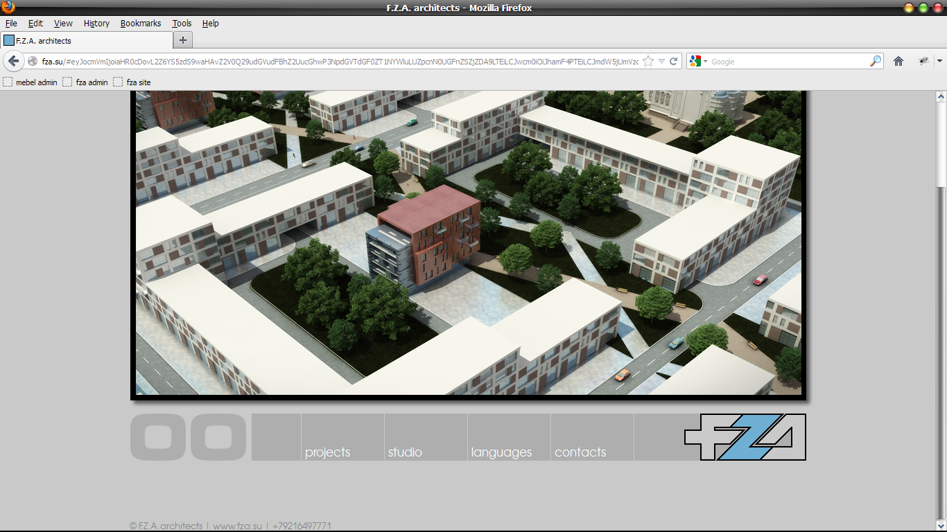Click the bug add-on icon in the toolbar
This screenshot has width=947, height=532.
[923, 61]
